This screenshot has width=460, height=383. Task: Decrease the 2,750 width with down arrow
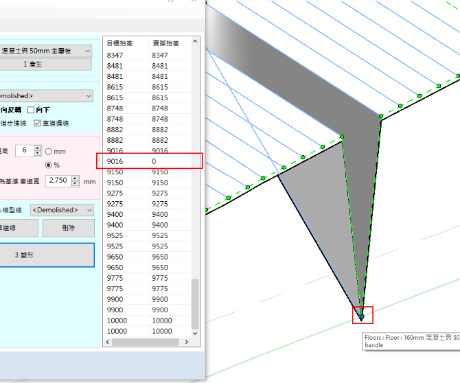76,185
